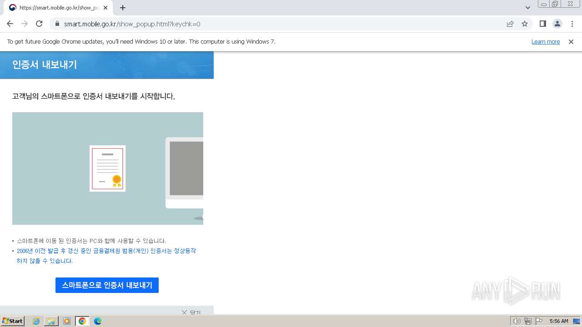This screenshot has height=327, width=582.
Task: Click the volume speaker tray icon
Action: 517,321
